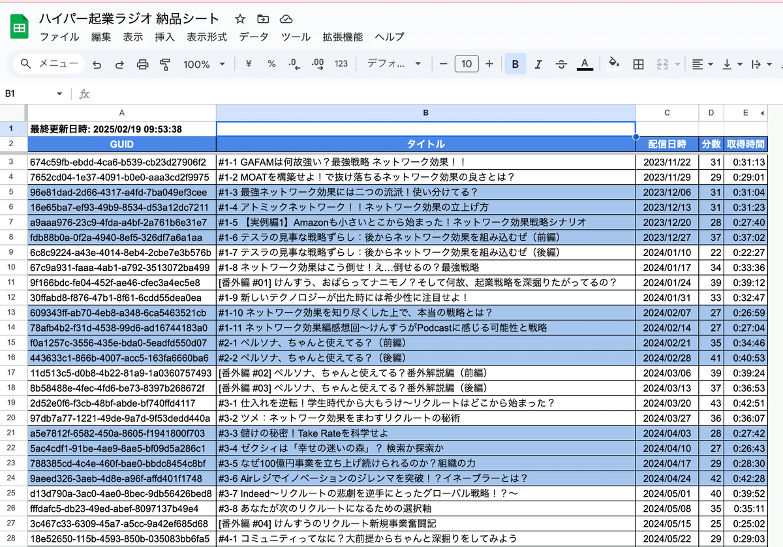Click the merge cells icon
Viewport: 783px width, 547px height.
coord(662,64)
